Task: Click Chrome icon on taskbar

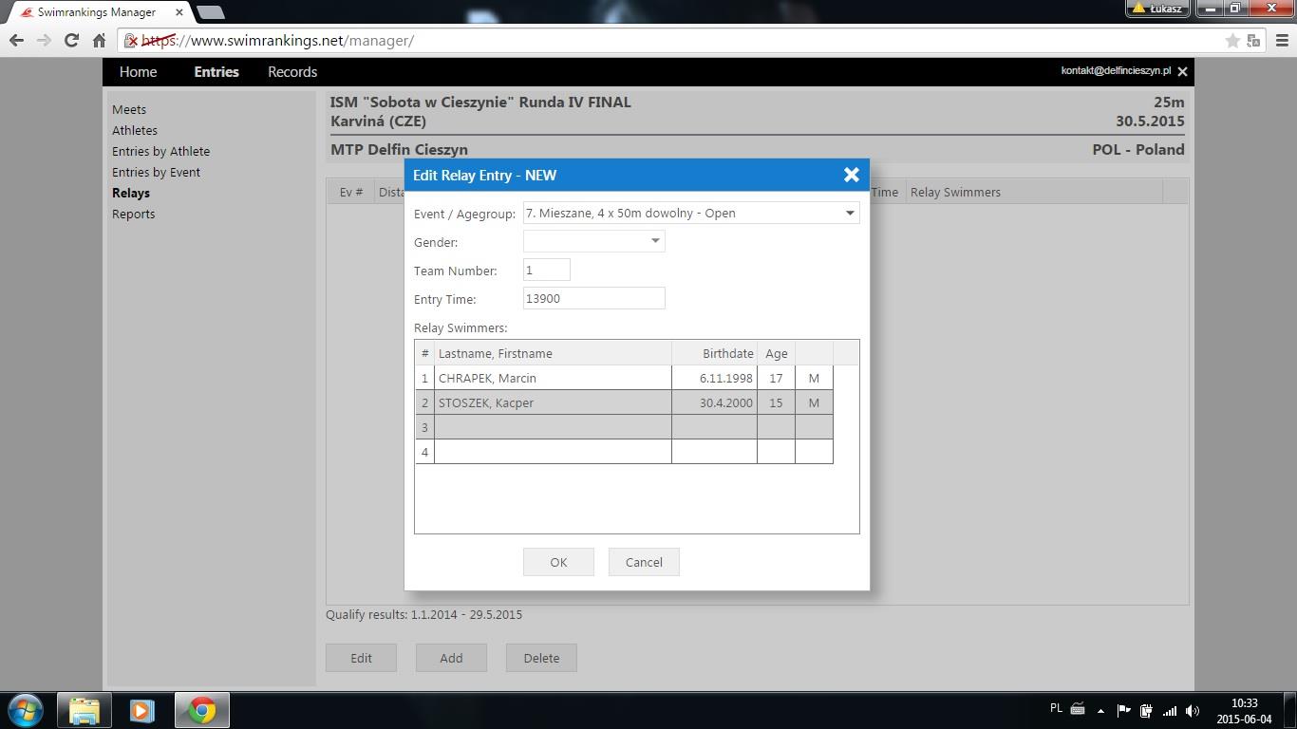Action: click(x=201, y=711)
